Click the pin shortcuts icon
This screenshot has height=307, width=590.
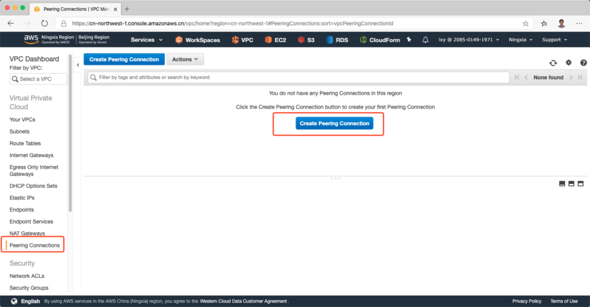pos(409,40)
